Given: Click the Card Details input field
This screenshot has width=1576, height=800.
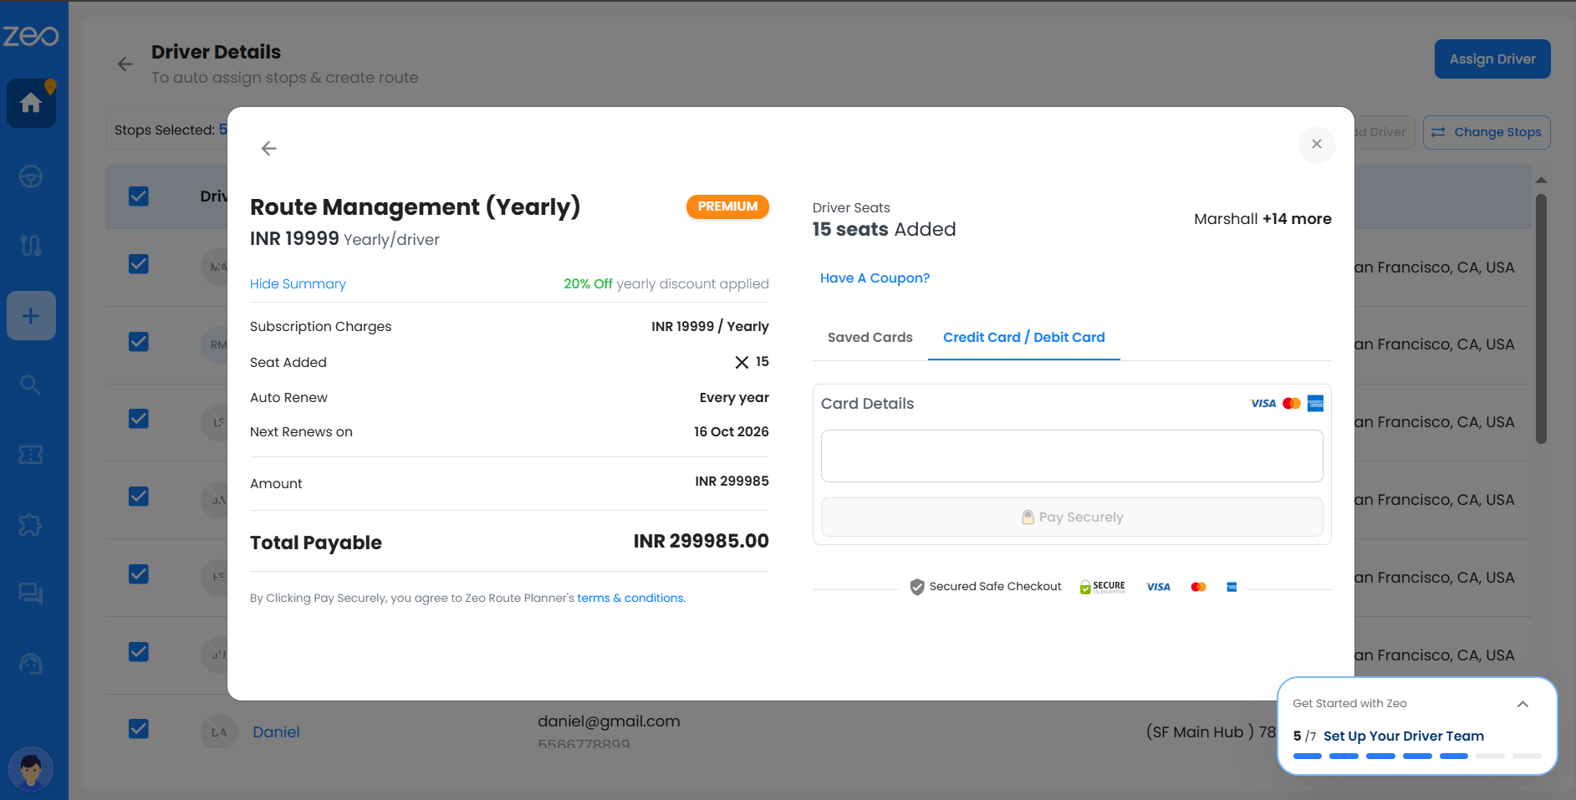Looking at the screenshot, I should click(1071, 456).
